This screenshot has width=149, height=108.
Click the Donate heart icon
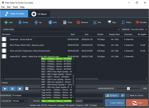pyautogui.click(x=137, y=22)
